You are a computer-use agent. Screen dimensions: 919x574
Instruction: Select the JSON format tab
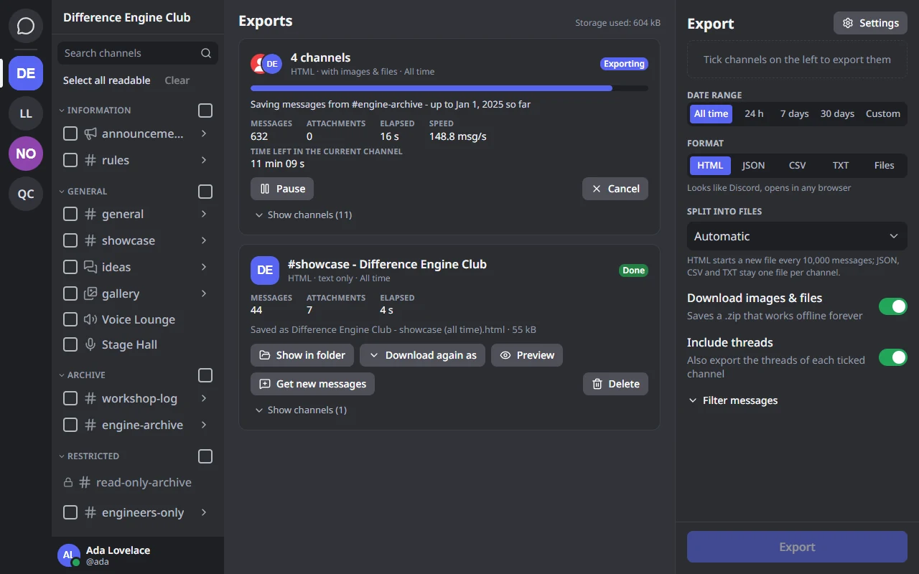[x=753, y=165]
